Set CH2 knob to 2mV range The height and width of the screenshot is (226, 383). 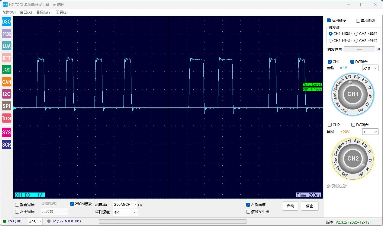click(344, 174)
